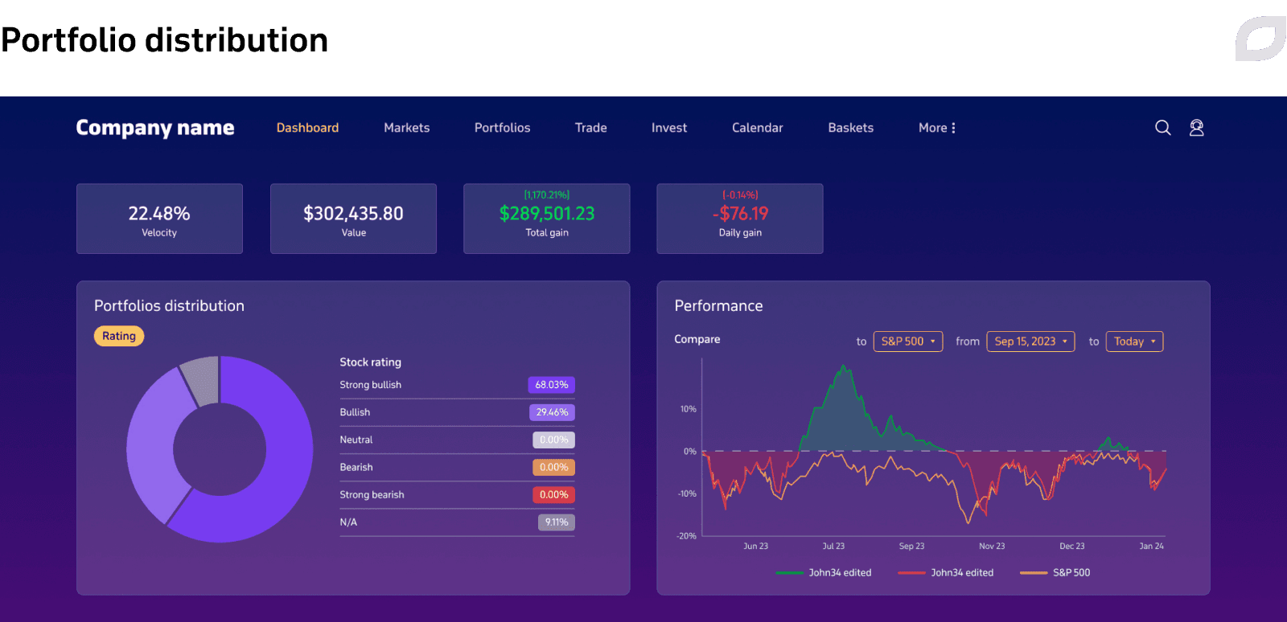1287x622 pixels.
Task: Click the Performance panel heading
Action: (718, 306)
